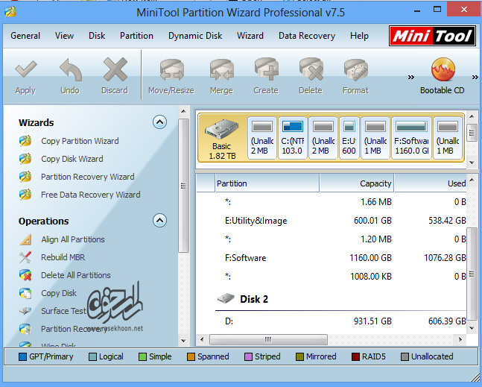Select the C: NTFS partition block
The height and width of the screenshot is (387, 482).
click(x=293, y=138)
